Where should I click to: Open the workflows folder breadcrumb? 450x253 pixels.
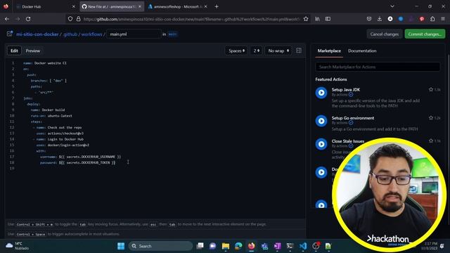point(91,34)
